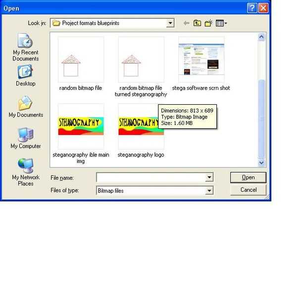Click the scrollbar up arrow
307x284 pixels.
click(261, 37)
